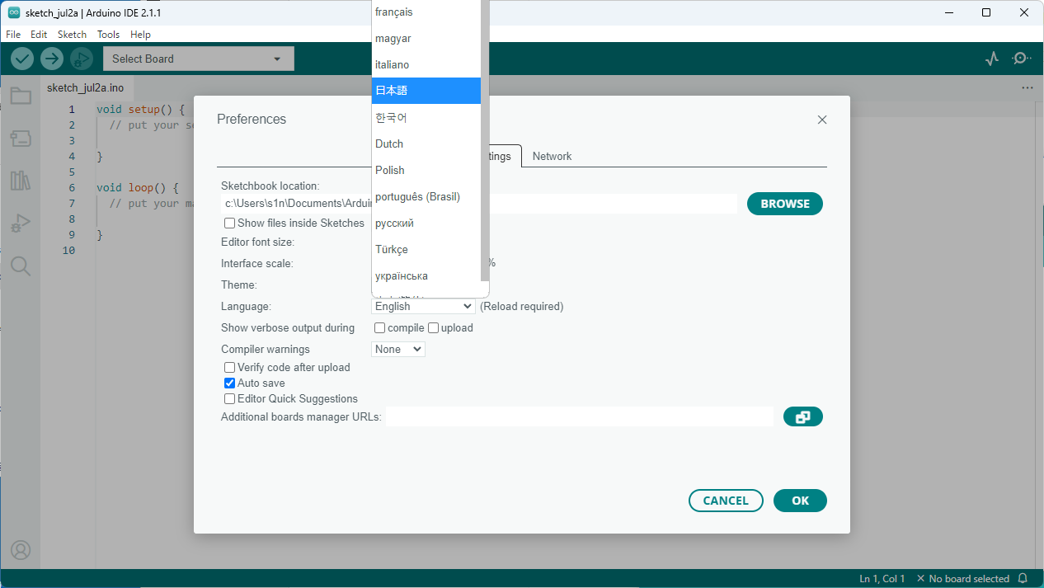Open the Search sidebar panel

click(21, 266)
